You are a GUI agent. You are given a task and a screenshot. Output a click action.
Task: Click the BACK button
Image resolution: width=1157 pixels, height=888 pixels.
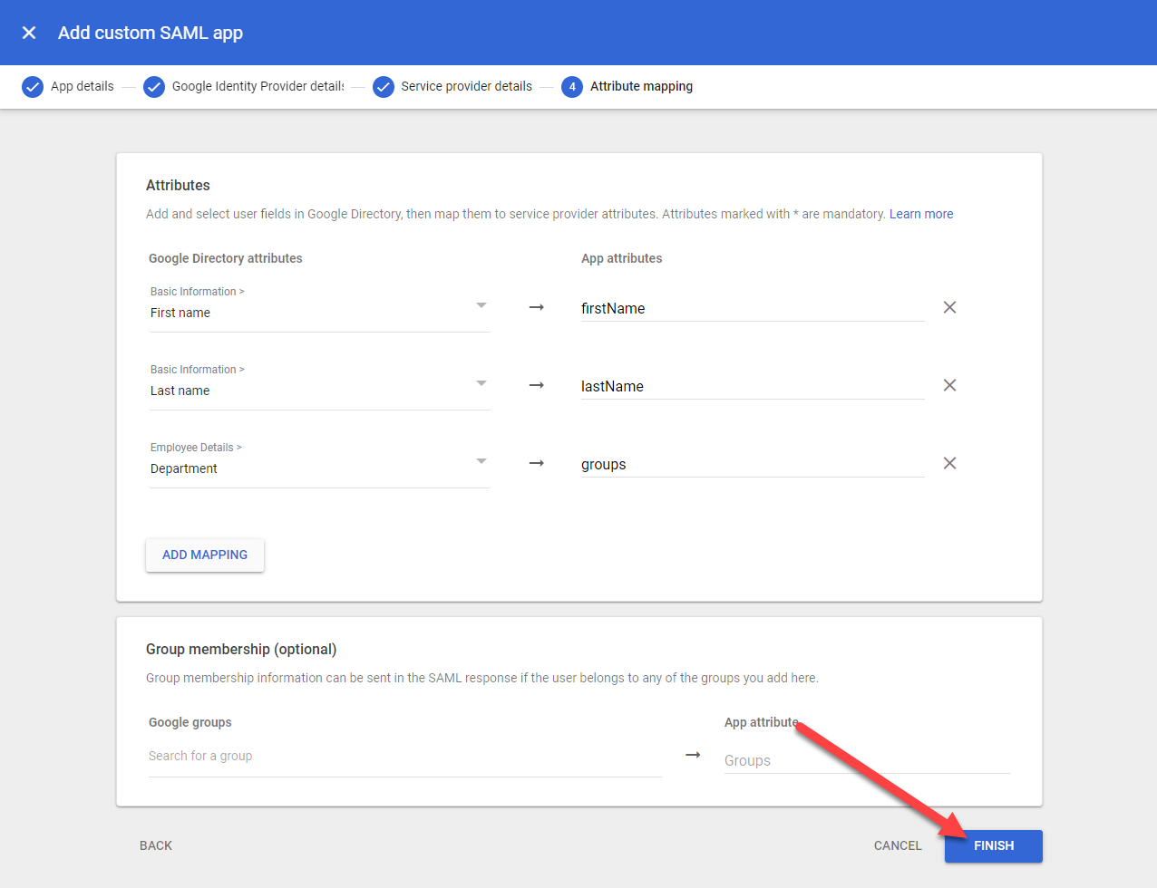156,845
